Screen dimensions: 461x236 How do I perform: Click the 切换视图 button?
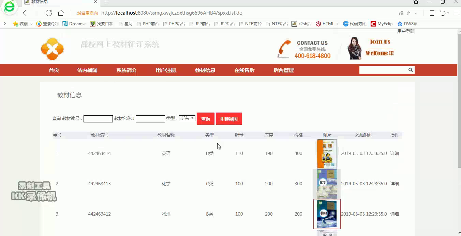[x=229, y=119]
